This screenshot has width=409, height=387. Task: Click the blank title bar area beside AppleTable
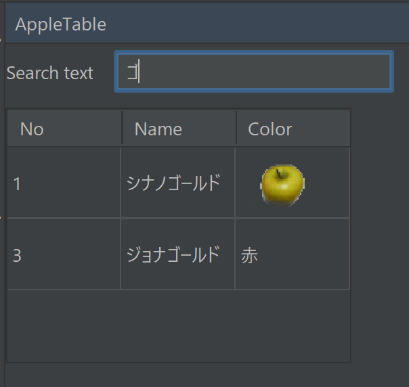[257, 25]
